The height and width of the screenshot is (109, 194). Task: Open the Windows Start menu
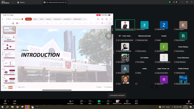pyautogui.click(x=2, y=107)
